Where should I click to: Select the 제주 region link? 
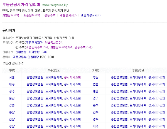pos(96,126)
